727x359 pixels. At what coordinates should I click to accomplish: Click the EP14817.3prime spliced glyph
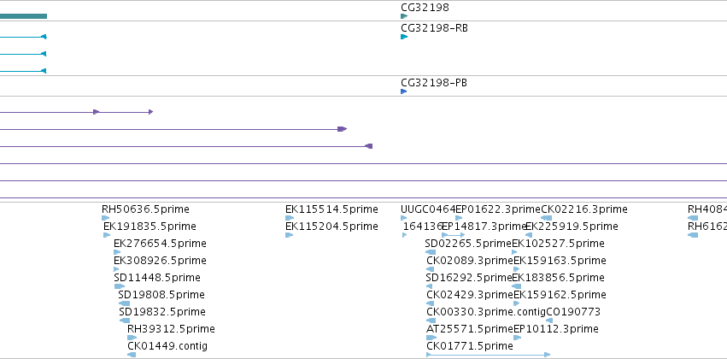pyautogui.click(x=453, y=235)
